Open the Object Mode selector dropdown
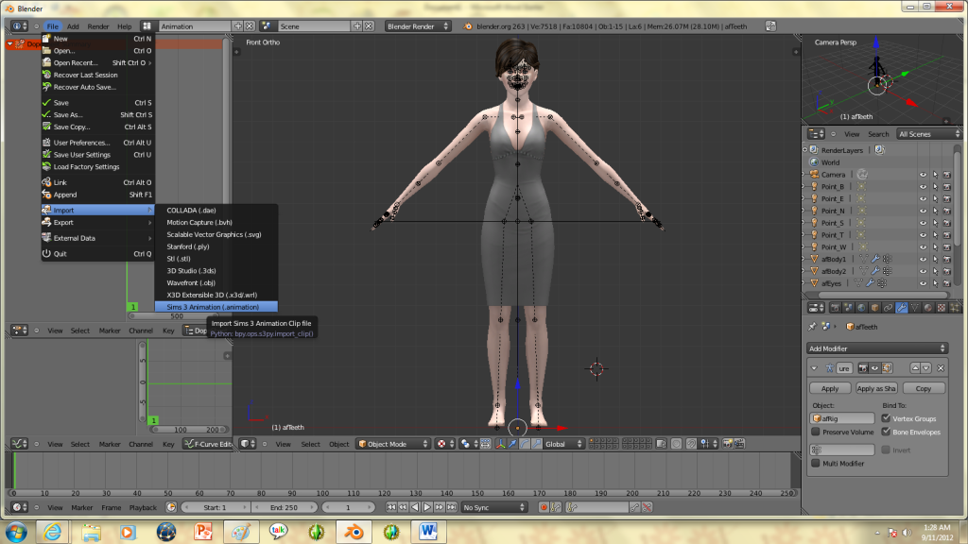This screenshot has height=544, width=968. tap(392, 444)
